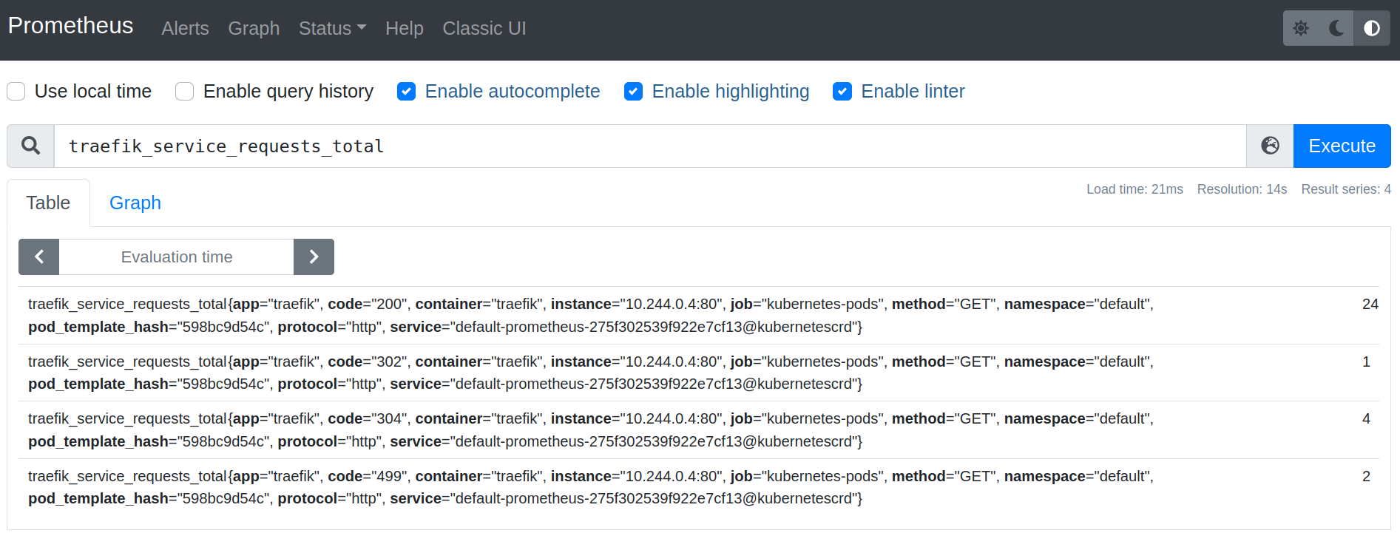The width and height of the screenshot is (1400, 533).
Task: Open the metrics explorer globe icon
Action: [1270, 146]
